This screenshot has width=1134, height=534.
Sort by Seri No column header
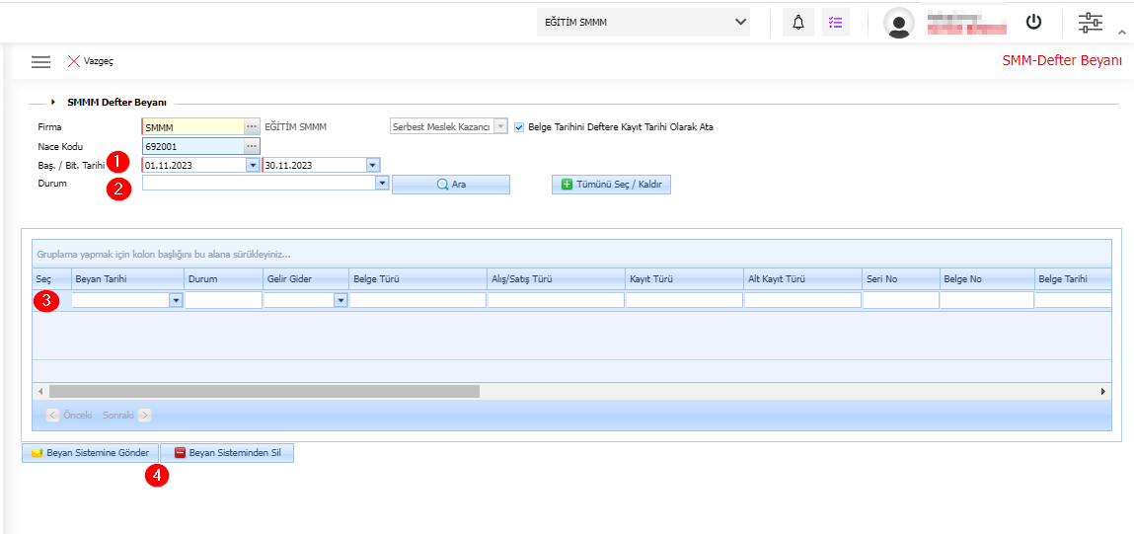click(x=900, y=278)
